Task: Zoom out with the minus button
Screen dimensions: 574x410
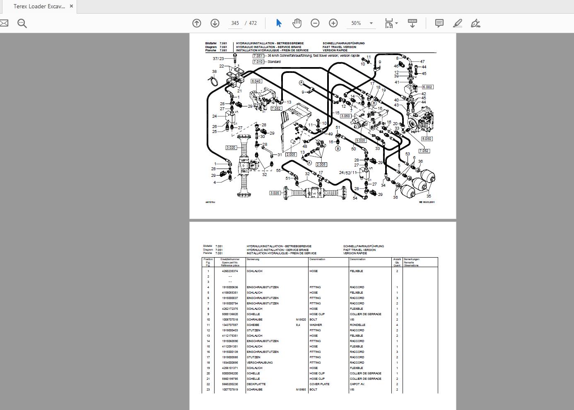Action: [315, 23]
